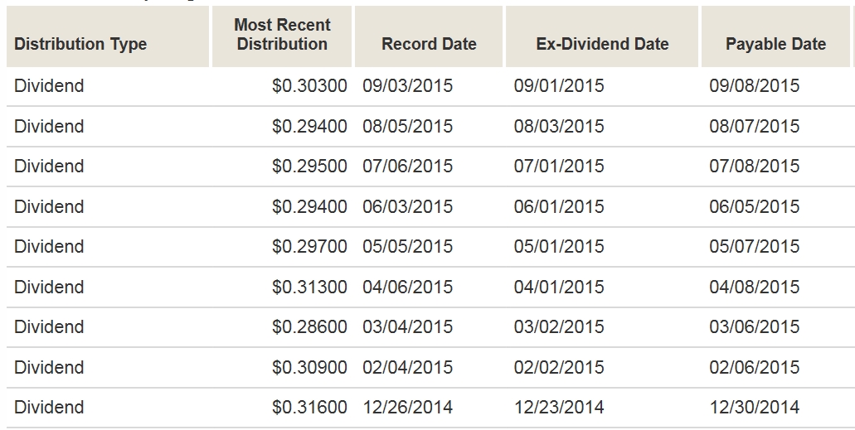
Task: Click payable date 02/06/2015
Action: (754, 368)
